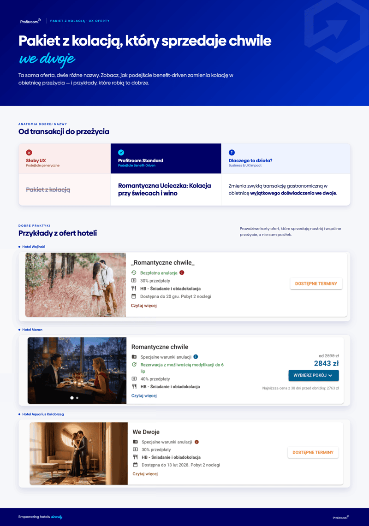Screen dimensions: 369x526
Task: Click the calendar icon next to Dostępna do 20 gru
Action: (x=134, y=296)
